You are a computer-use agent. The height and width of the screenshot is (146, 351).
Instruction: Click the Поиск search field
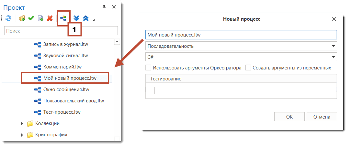pyautogui.click(x=61, y=31)
